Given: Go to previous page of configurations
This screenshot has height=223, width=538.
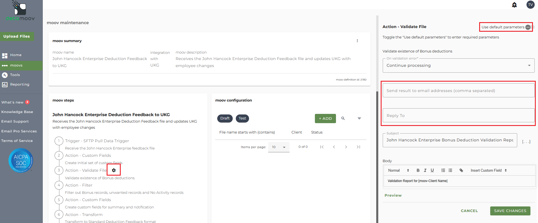Looking at the screenshot, I should 334,147.
